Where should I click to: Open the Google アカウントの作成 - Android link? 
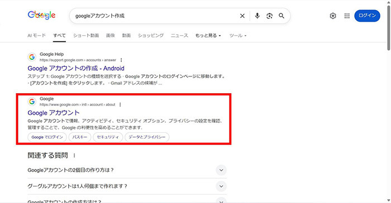[x=76, y=68]
